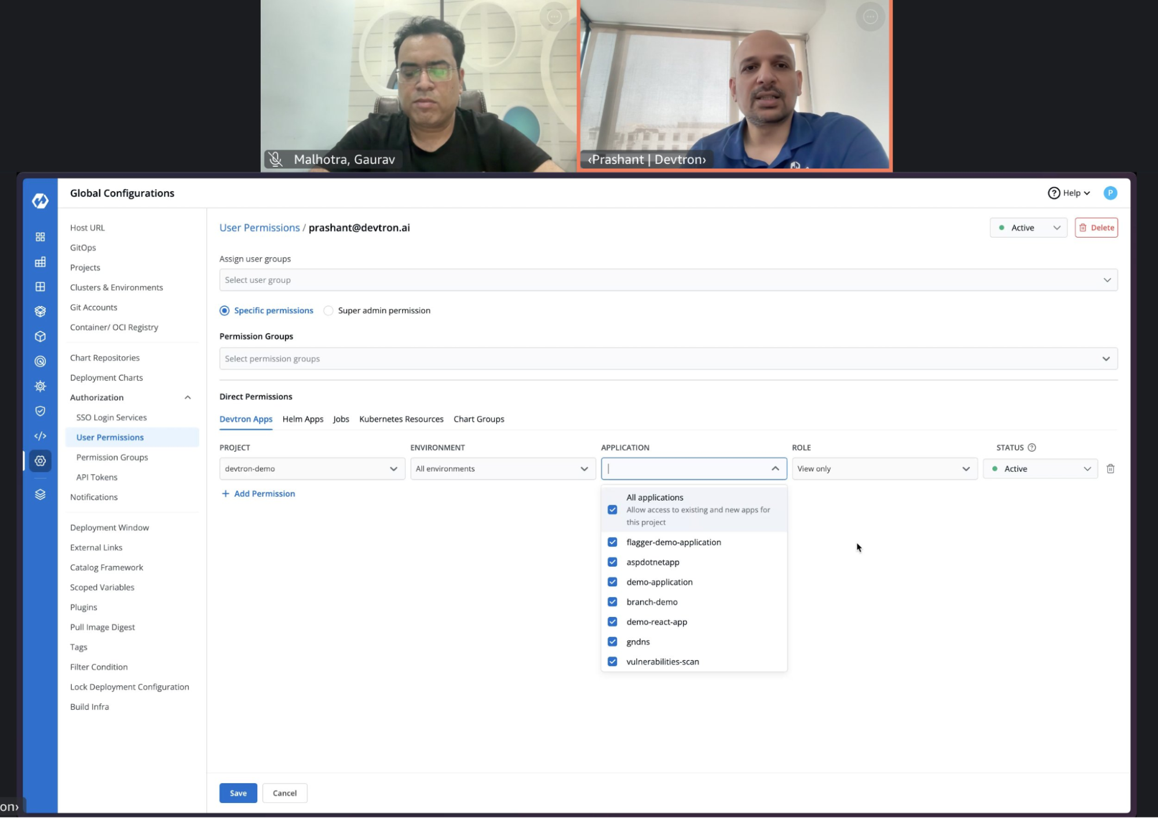Uncheck branch-demo checkbox

click(612, 602)
